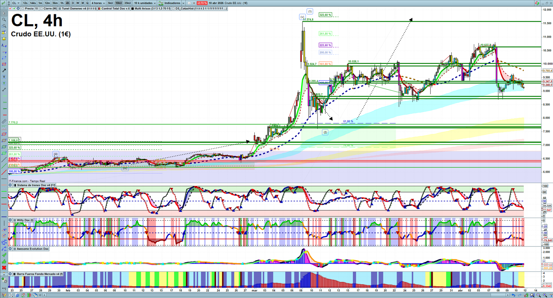Click the red X delete icon in left toolbar

(4, 268)
